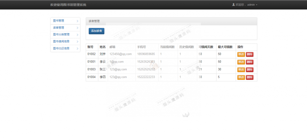Open 读者管理 in the sidebar
Screen dimensions: 307x140
point(65,28)
